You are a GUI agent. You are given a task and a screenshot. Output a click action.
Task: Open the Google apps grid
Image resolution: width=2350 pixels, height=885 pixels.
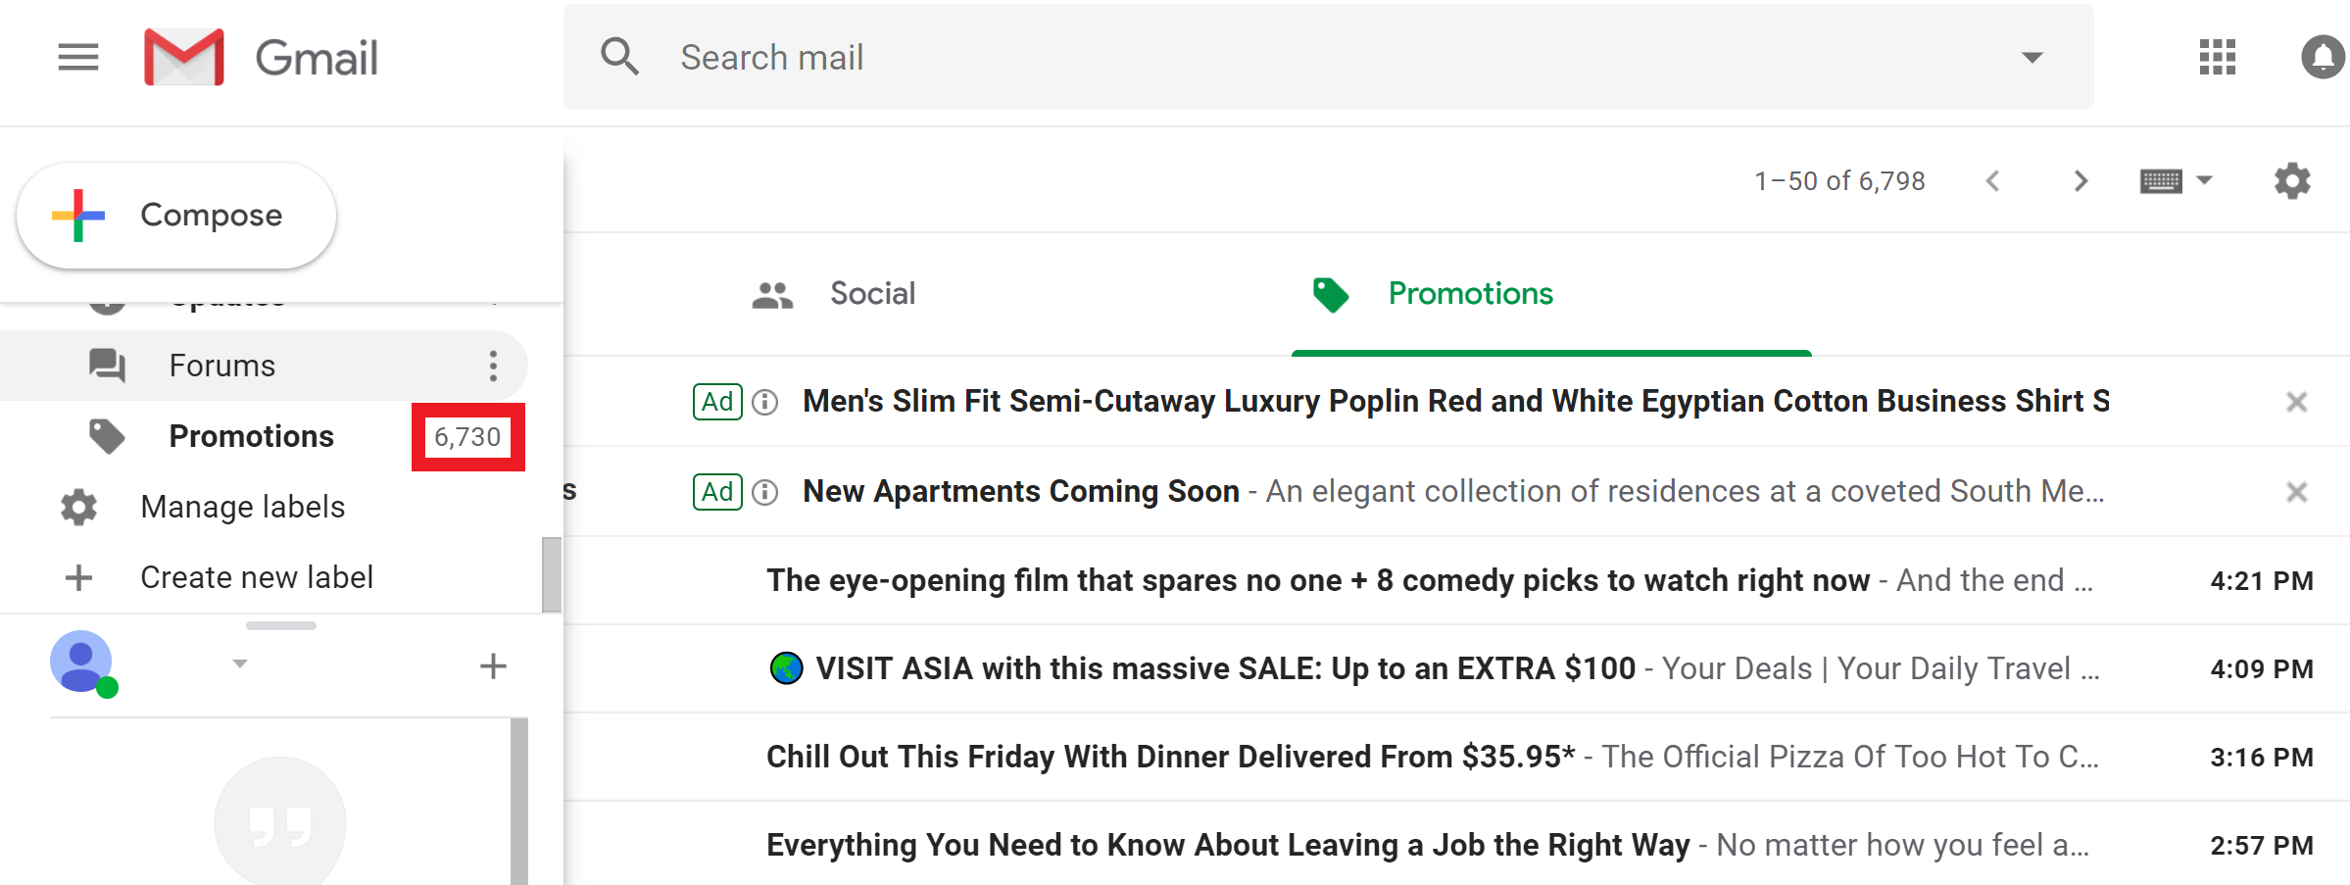tap(2217, 58)
